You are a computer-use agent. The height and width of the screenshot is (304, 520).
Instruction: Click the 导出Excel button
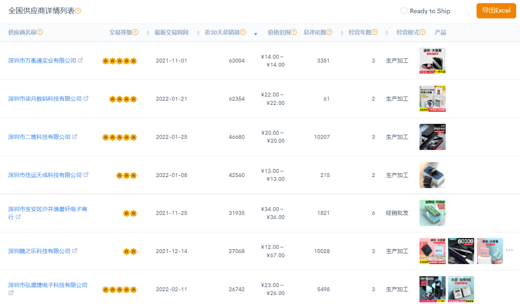pos(496,11)
